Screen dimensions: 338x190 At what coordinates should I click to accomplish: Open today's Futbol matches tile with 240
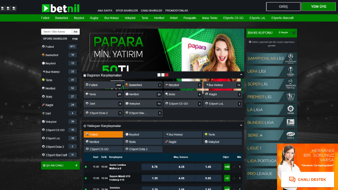[103, 85]
